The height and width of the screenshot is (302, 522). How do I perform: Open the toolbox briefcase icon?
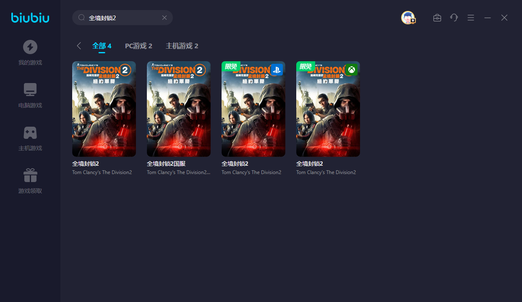(x=437, y=18)
